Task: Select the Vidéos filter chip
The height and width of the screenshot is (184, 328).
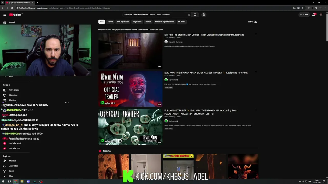Action: [148, 22]
